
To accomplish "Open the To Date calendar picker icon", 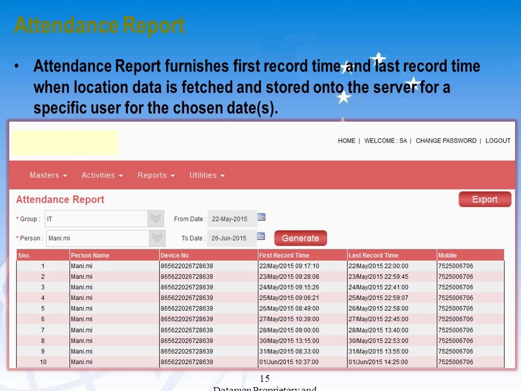I will 261,236.
